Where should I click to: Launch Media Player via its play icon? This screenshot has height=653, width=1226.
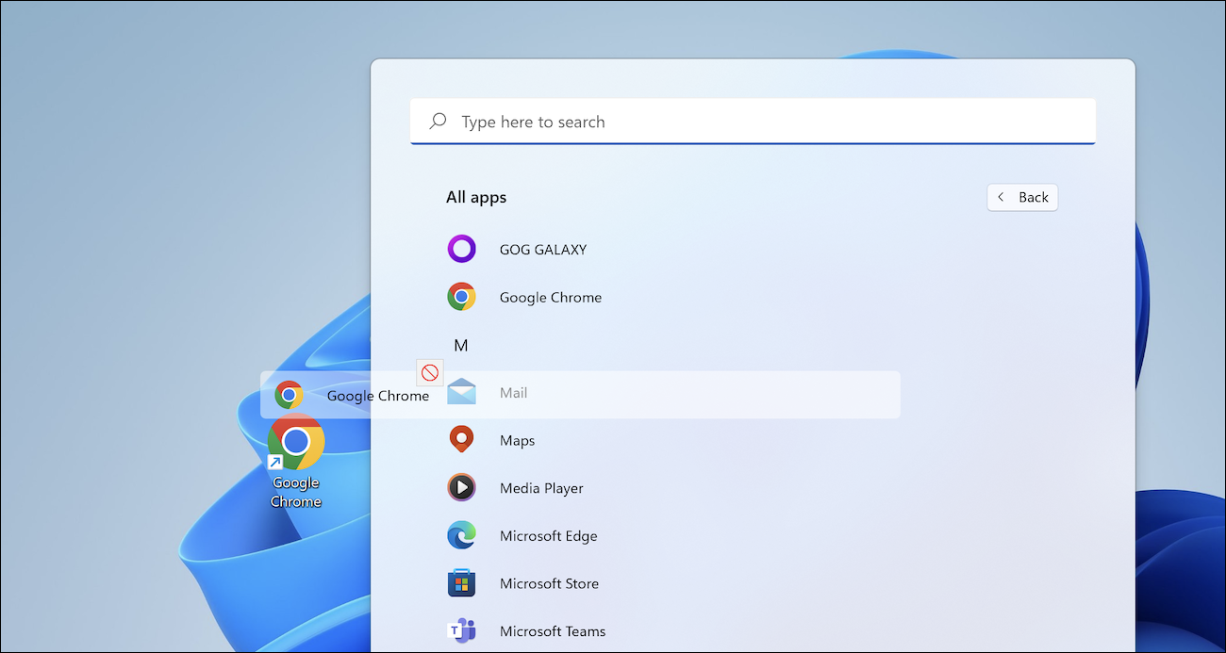pyautogui.click(x=461, y=487)
